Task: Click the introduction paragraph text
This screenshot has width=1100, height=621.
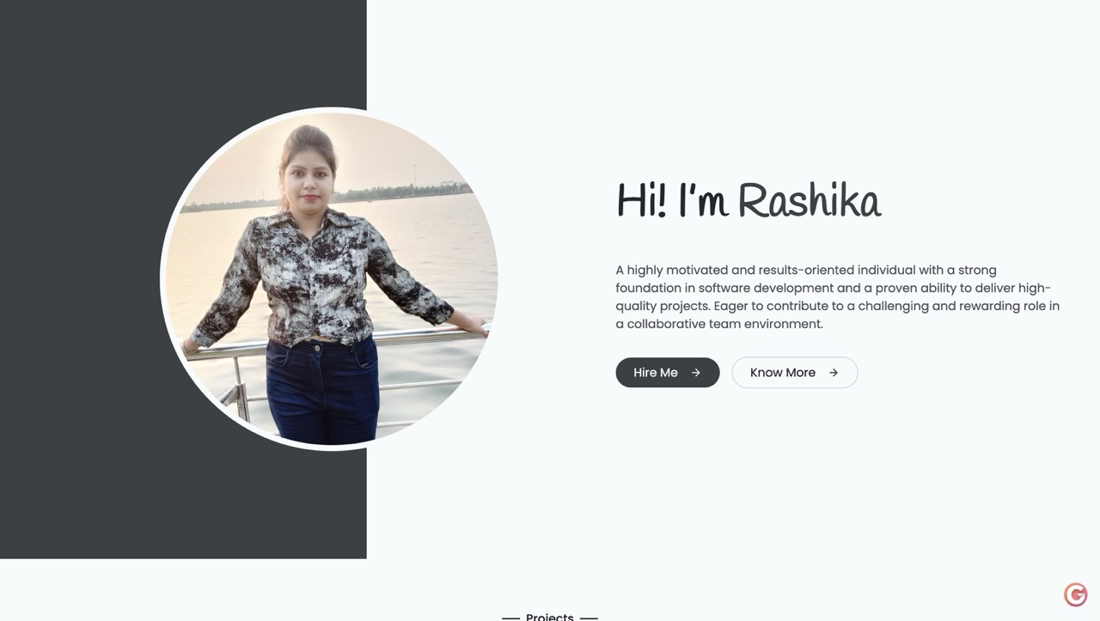Action: 838,297
